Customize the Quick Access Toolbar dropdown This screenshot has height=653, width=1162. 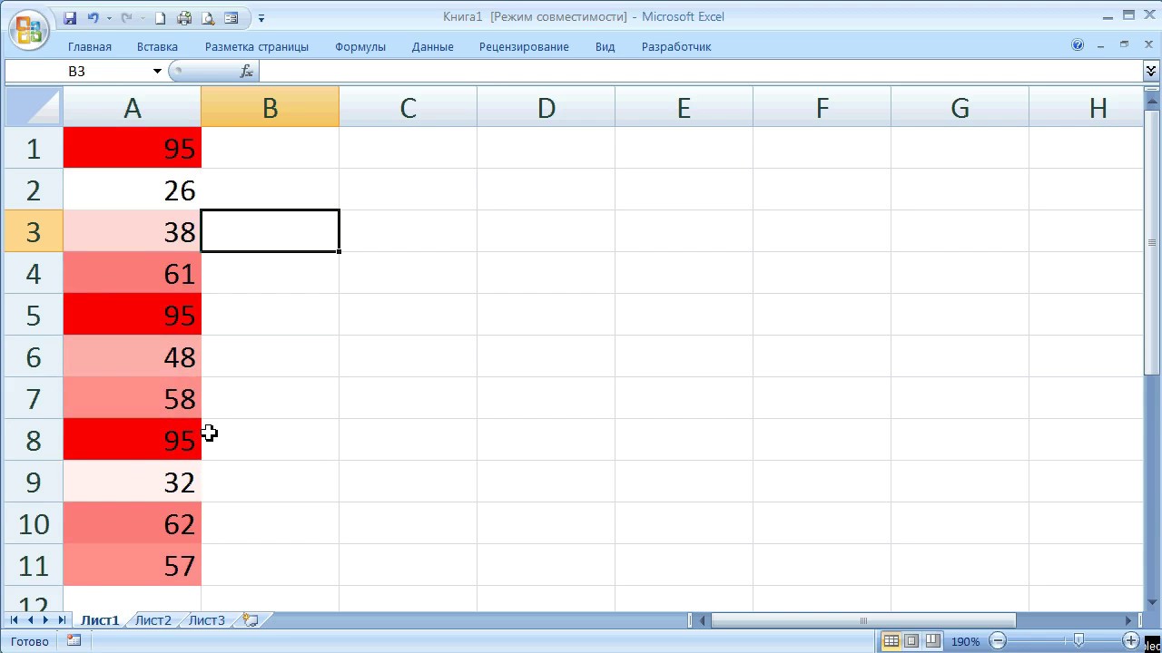coord(261,18)
